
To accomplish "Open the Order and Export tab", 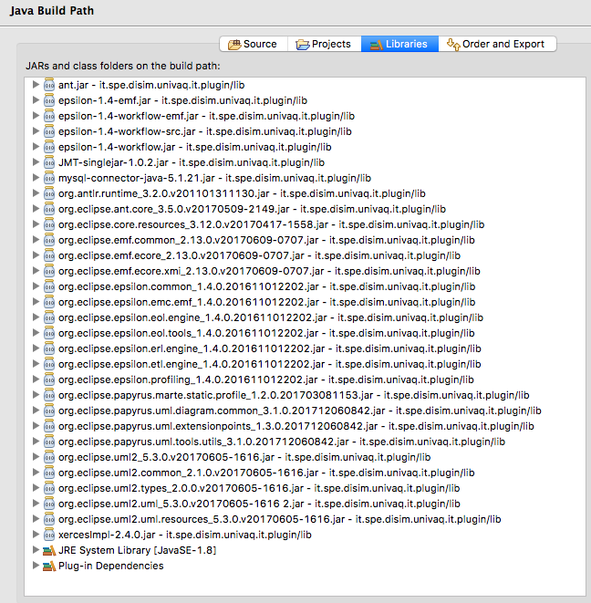I will (x=497, y=44).
